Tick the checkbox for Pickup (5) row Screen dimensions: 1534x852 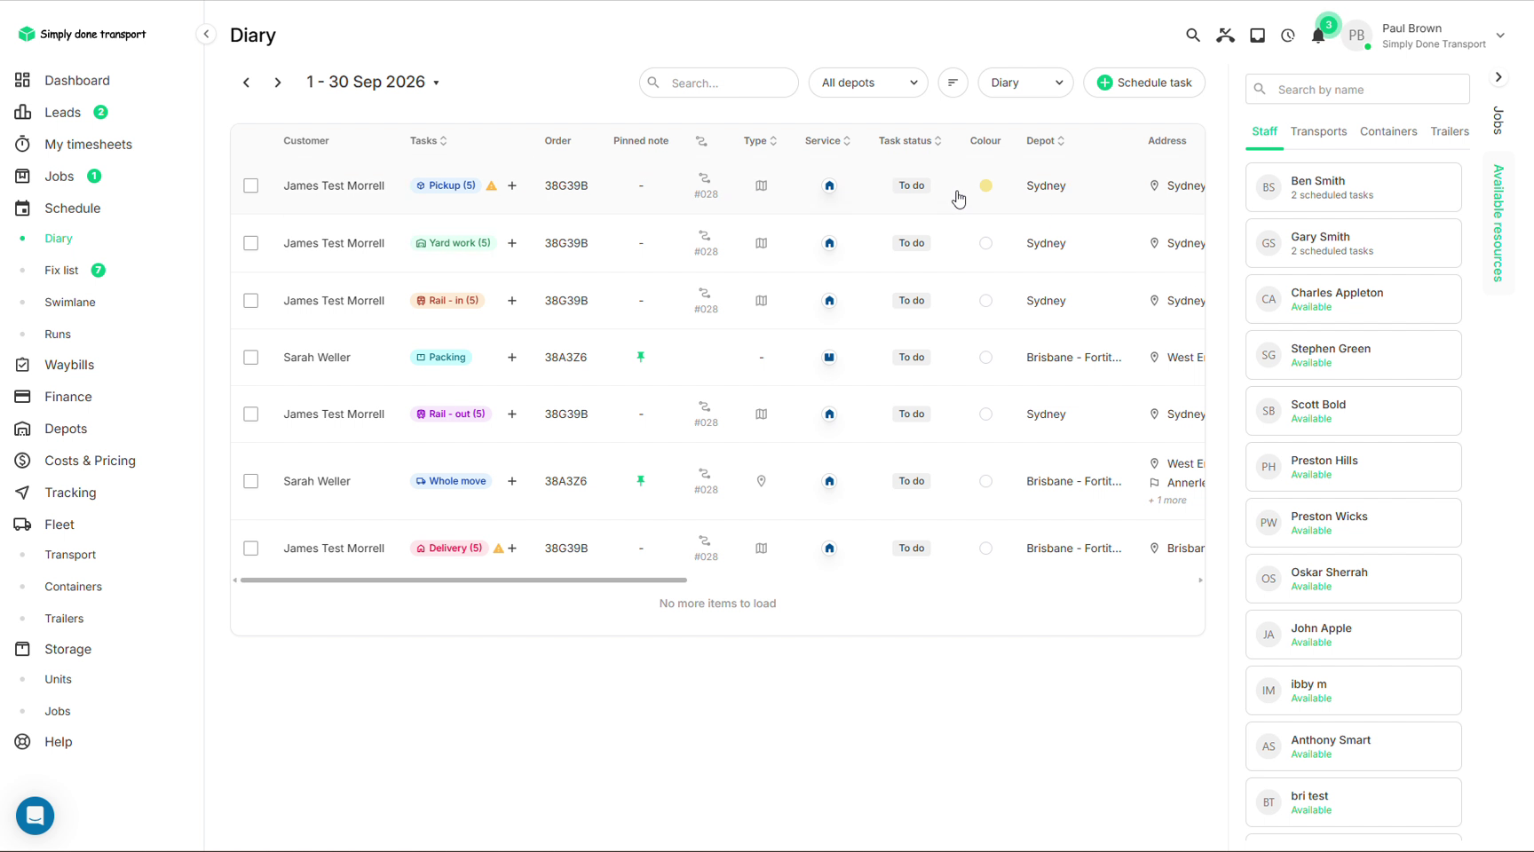(251, 185)
